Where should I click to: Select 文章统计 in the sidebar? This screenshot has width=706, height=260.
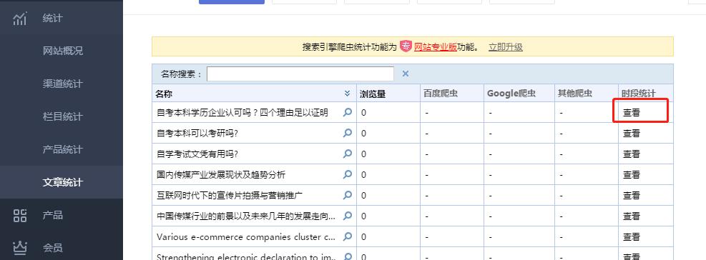(62, 182)
